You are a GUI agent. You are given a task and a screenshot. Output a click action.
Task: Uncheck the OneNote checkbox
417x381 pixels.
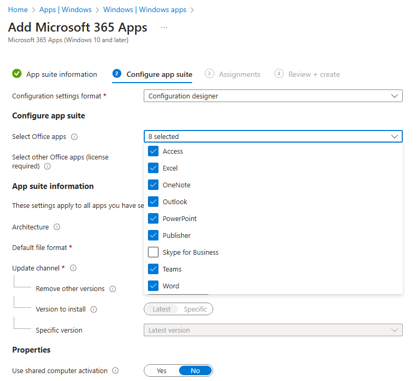[x=153, y=185]
